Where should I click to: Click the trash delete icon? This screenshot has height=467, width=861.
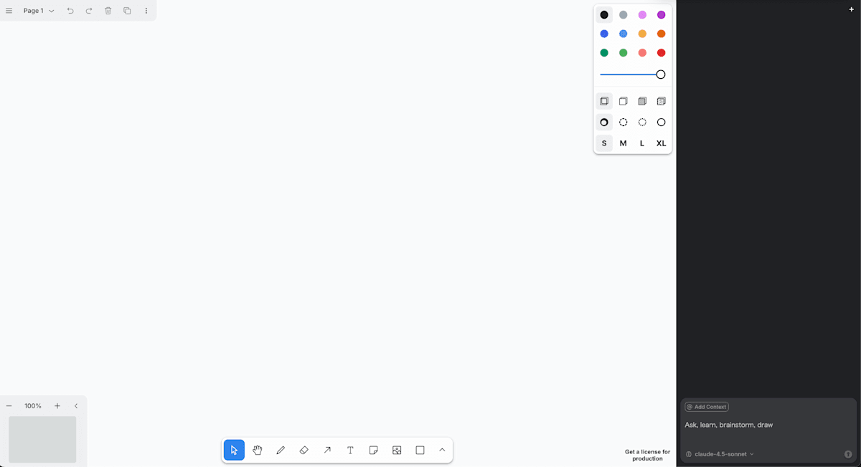click(108, 11)
